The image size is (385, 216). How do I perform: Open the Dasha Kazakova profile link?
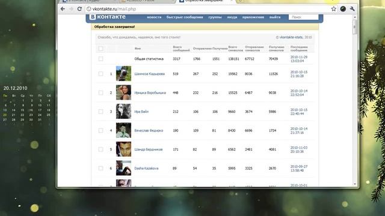click(146, 168)
